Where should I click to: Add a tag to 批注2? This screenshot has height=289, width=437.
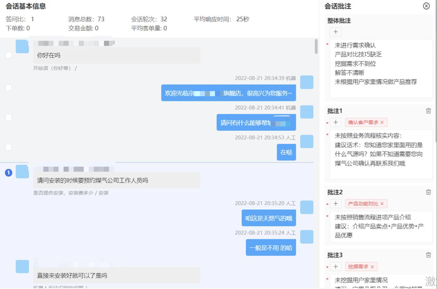click(336, 204)
